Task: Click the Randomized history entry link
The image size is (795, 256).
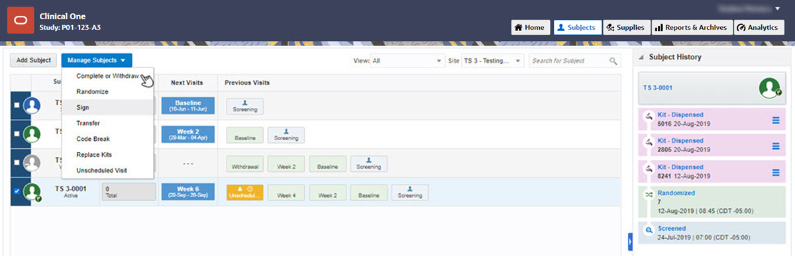Action: pos(676,193)
